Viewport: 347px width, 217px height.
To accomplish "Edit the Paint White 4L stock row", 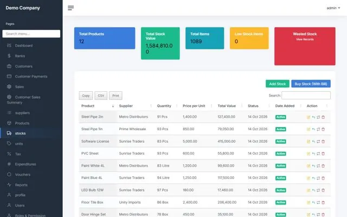I will tap(309, 166).
